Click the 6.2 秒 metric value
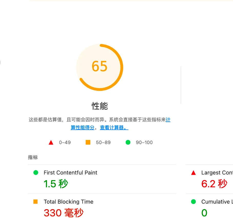The width and height of the screenshot is (233, 218). [214, 184]
